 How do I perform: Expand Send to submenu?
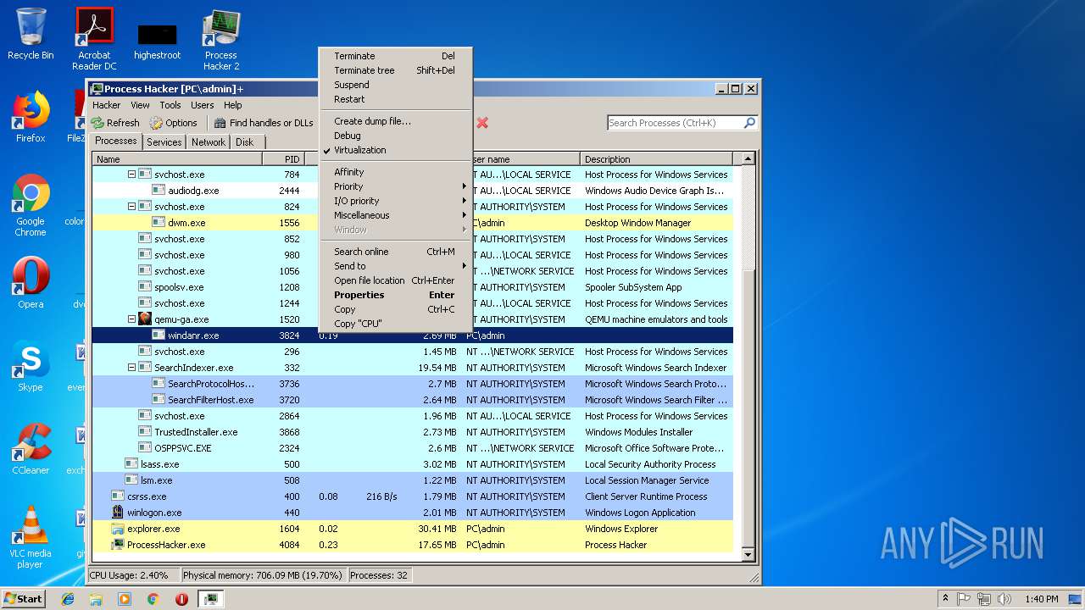395,266
